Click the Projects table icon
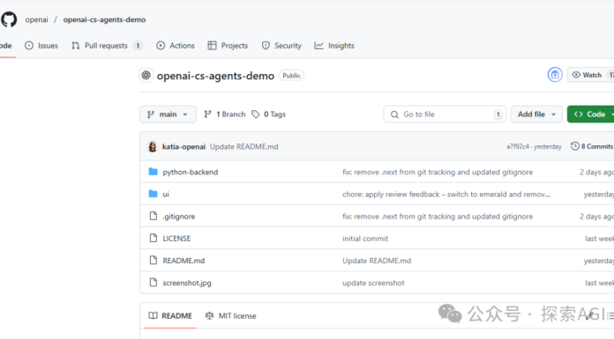This screenshot has width=614, height=339. [x=213, y=46]
